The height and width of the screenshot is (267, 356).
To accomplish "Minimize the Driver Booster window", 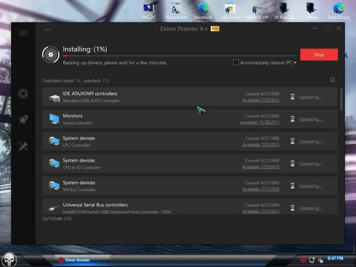I will coord(315,29).
